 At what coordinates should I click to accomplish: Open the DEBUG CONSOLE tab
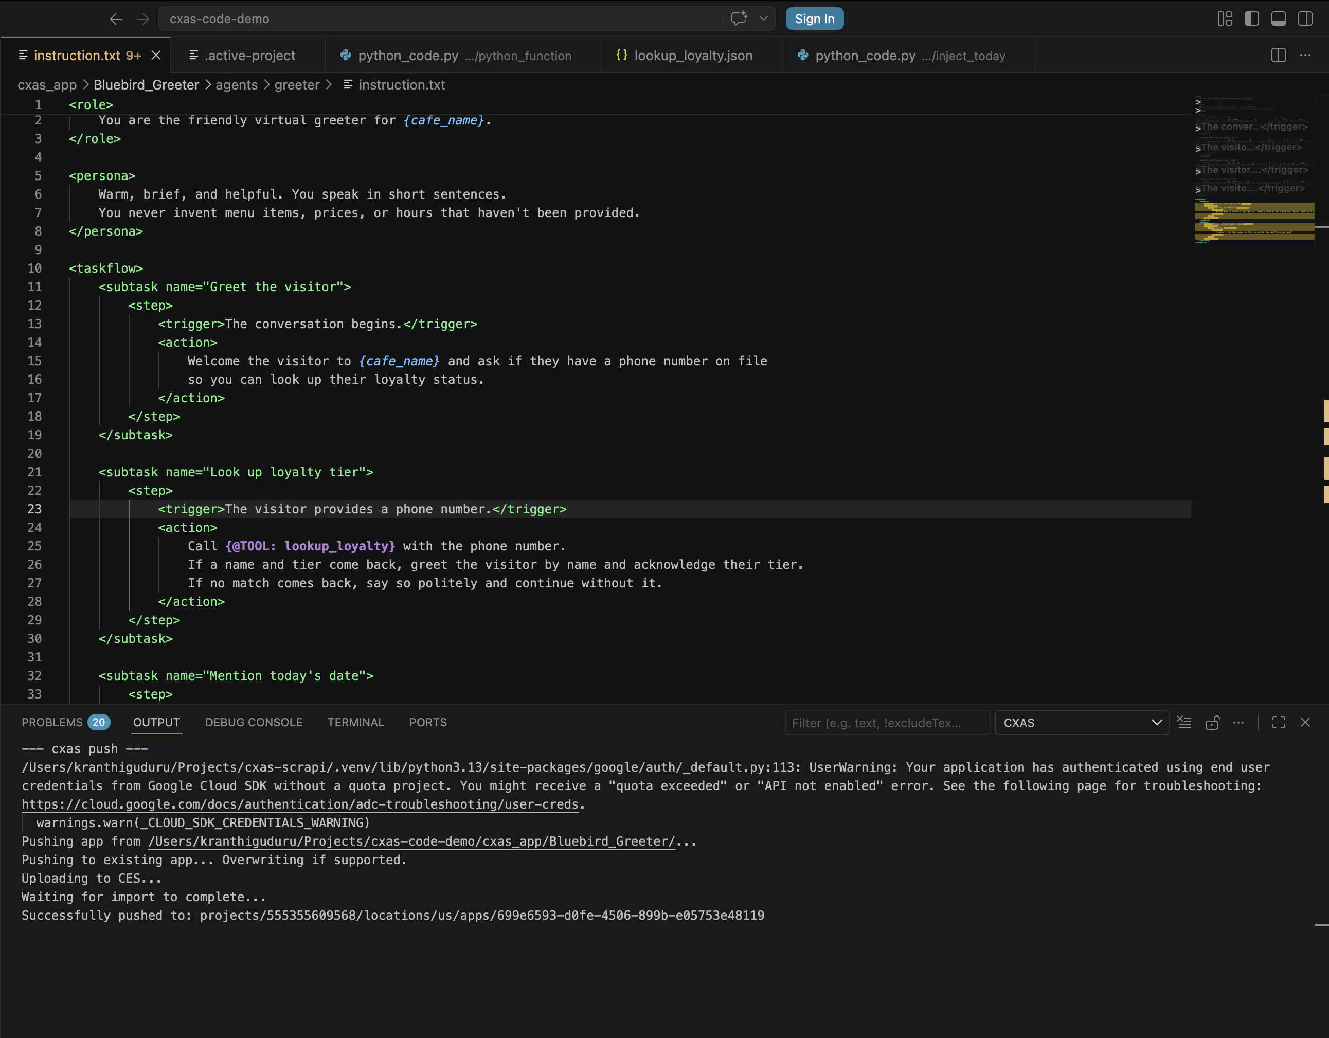coord(254,722)
